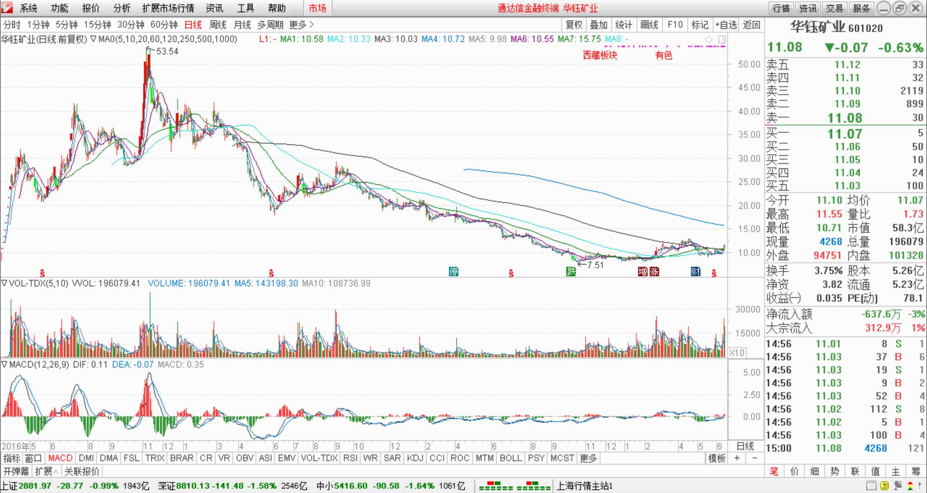Click the X10 volume scale label
The image size is (927, 493).
click(x=737, y=353)
